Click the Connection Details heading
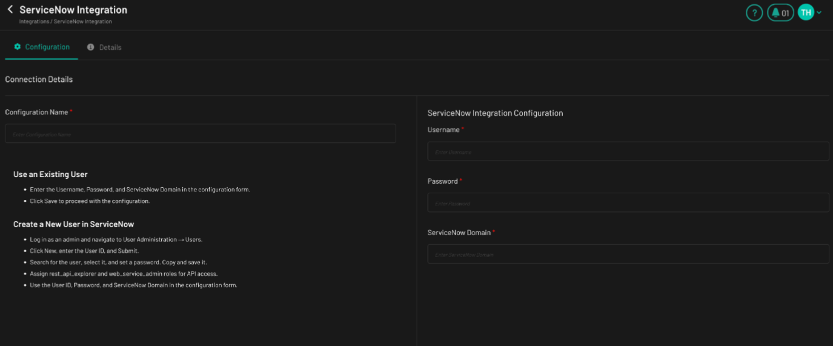Viewport: 833px width, 346px height. (x=39, y=79)
